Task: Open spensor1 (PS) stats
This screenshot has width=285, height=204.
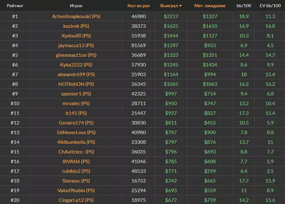Action: [x=76, y=94]
